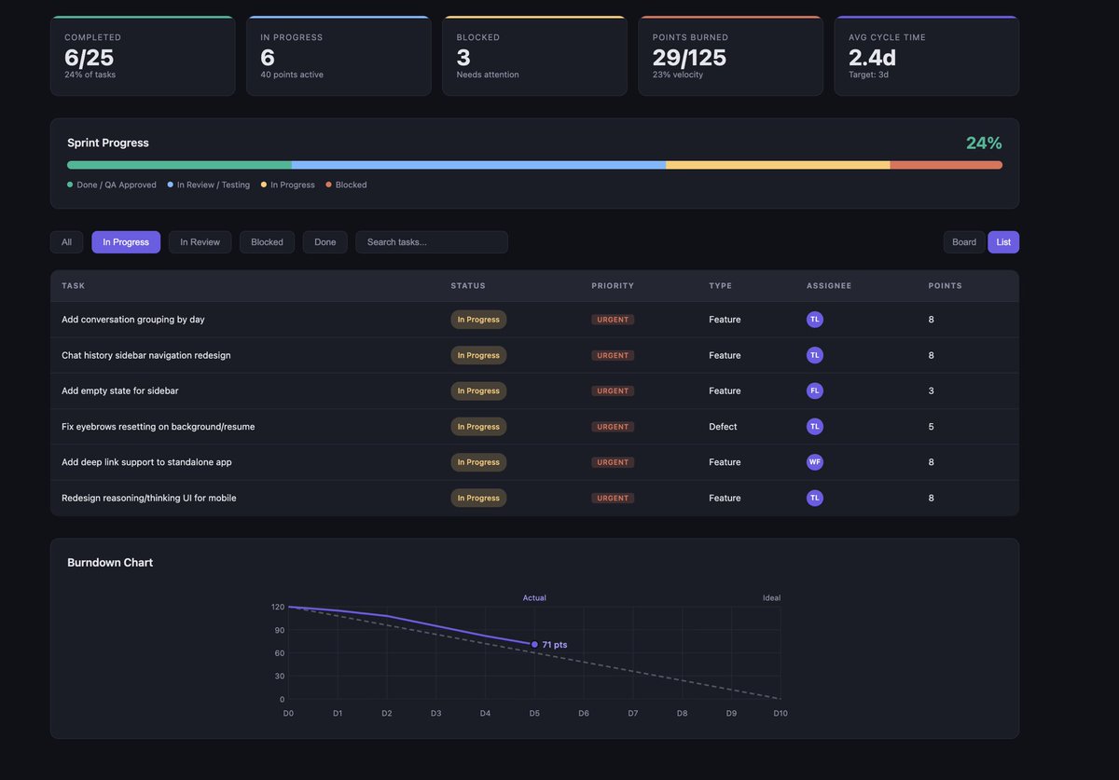This screenshot has height=780, width=1119.
Task: Click the WF assignee avatar
Action: (815, 462)
